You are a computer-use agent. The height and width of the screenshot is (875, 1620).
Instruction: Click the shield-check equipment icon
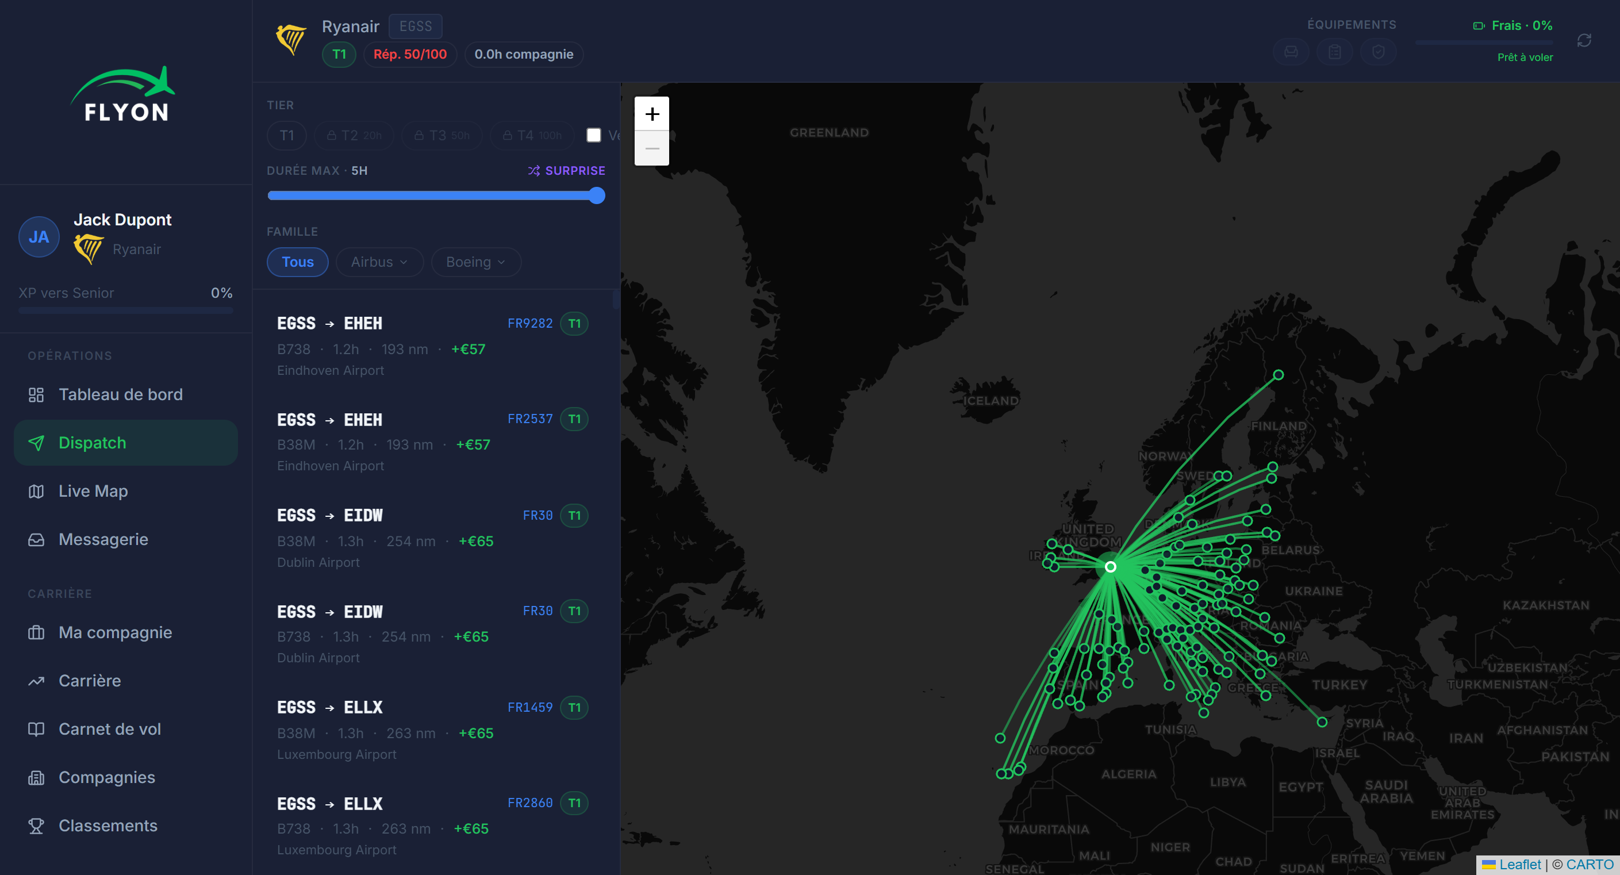tap(1378, 52)
